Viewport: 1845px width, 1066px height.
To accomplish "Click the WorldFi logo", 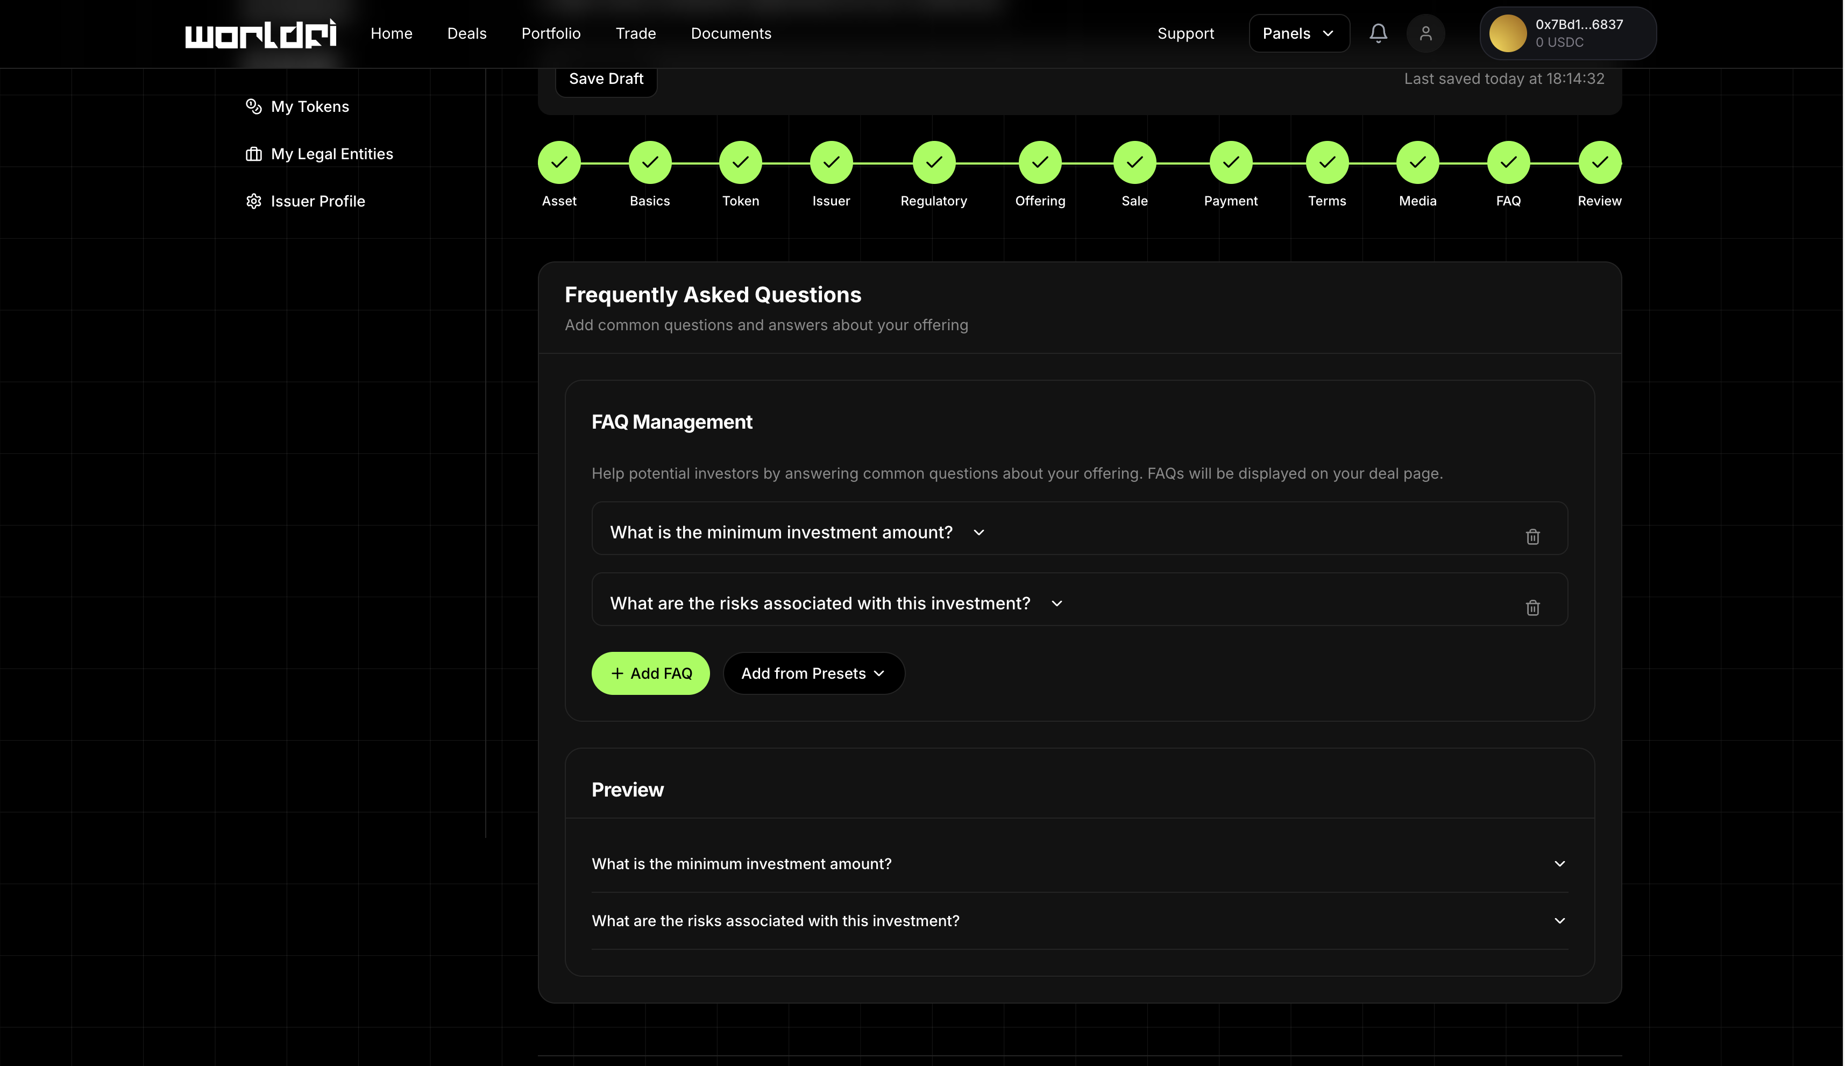I will click(x=260, y=34).
